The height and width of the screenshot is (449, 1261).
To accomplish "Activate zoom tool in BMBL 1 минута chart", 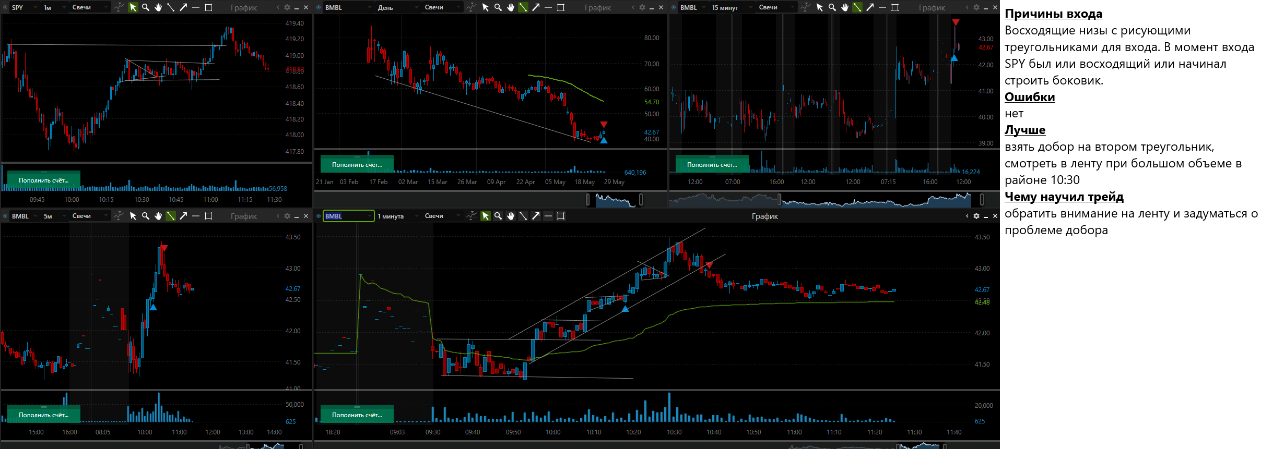I will 498,216.
